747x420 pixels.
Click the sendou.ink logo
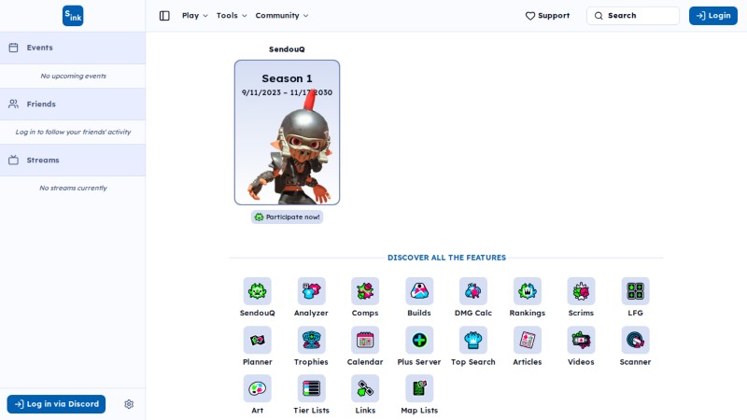[x=73, y=16]
